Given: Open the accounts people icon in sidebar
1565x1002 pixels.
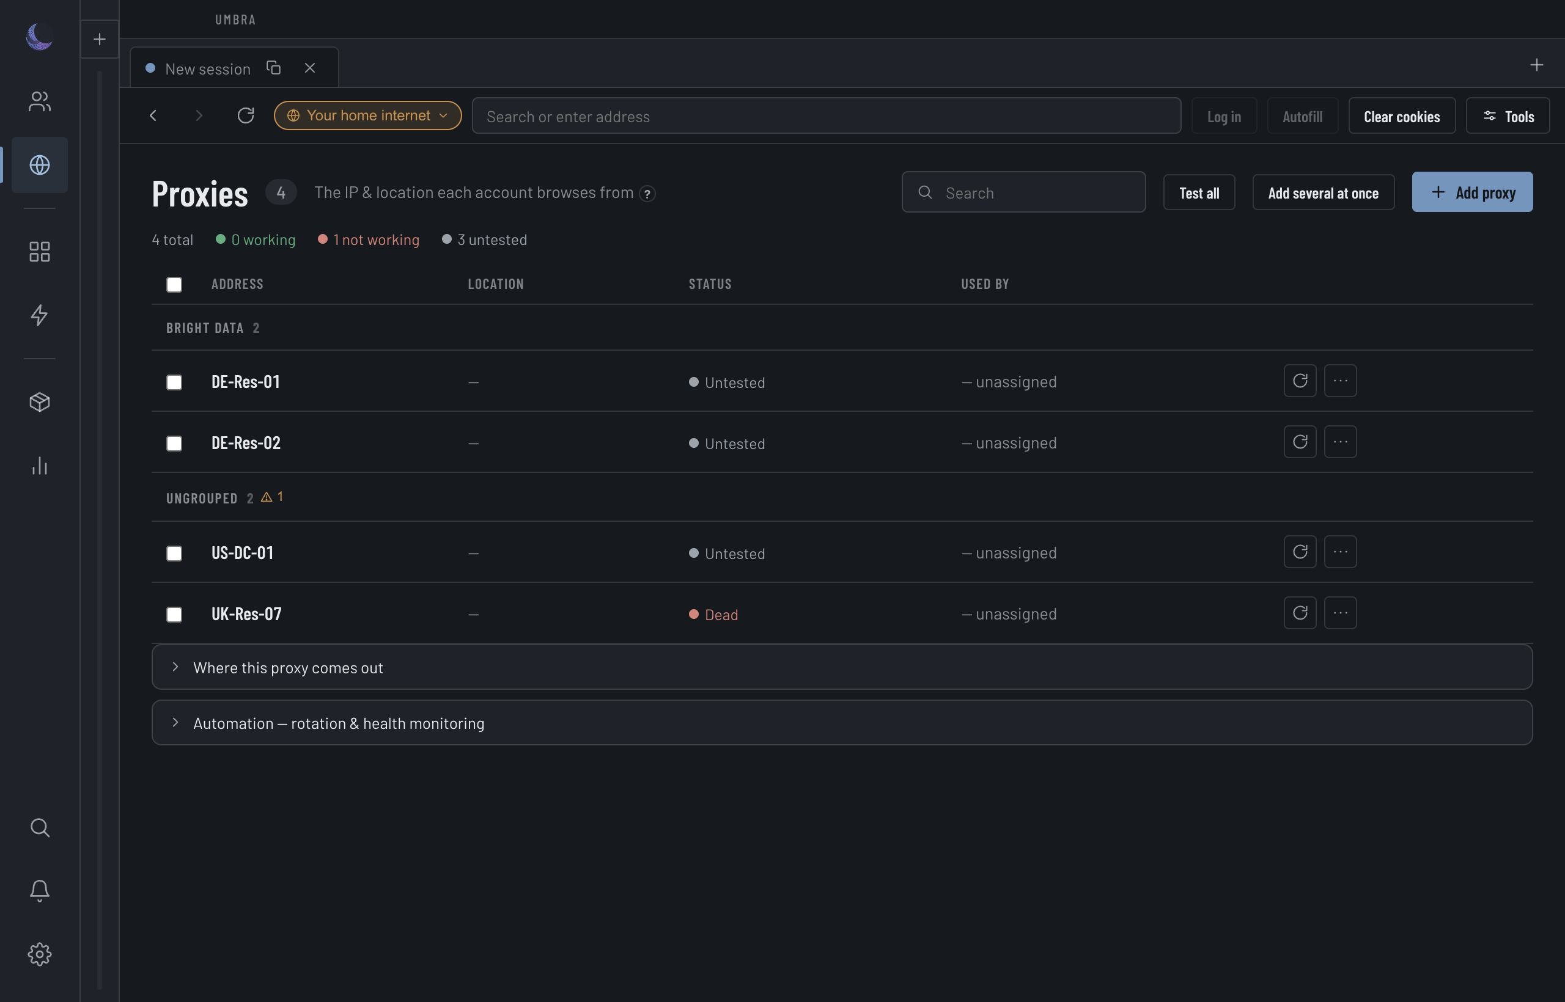Looking at the screenshot, I should click(39, 101).
